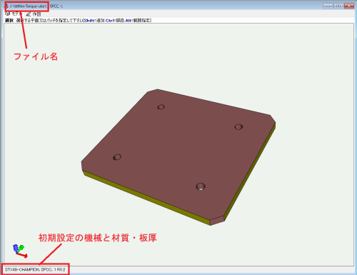Viewport: 357px width, 275px height.
Task: Click the red X-axis arrow of the triad
Action: click(x=24, y=256)
